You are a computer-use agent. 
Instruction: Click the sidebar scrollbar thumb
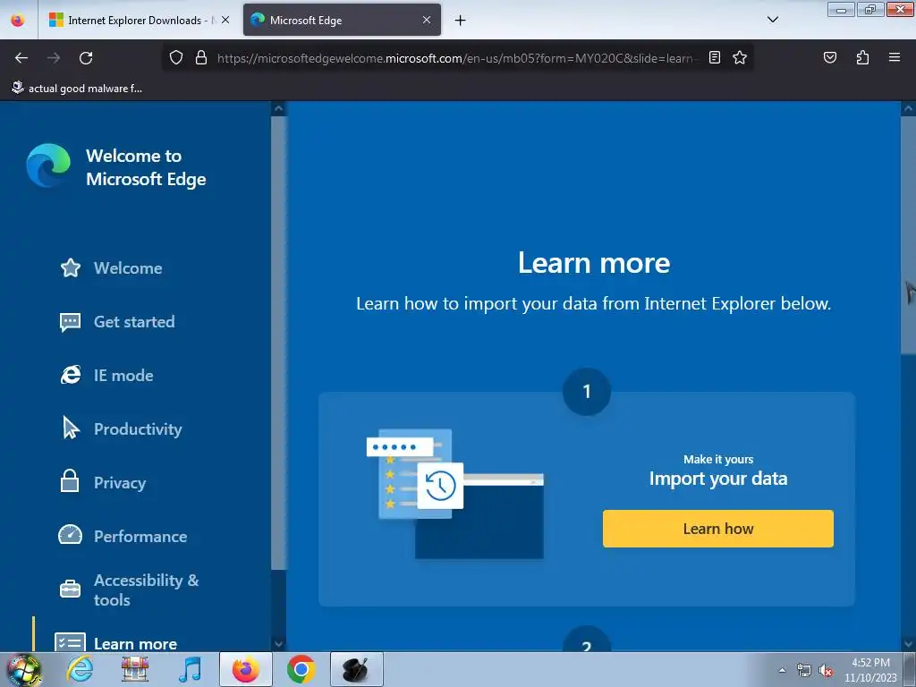[279, 343]
